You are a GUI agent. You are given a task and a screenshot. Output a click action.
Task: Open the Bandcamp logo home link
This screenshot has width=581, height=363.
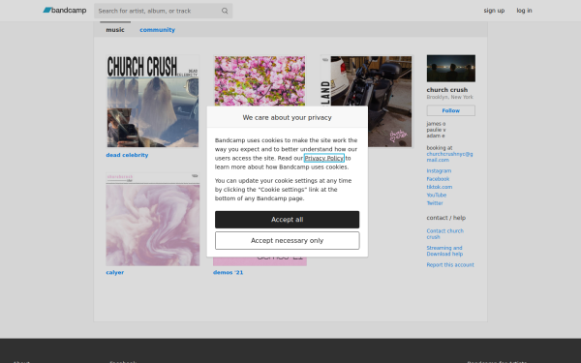point(65,11)
